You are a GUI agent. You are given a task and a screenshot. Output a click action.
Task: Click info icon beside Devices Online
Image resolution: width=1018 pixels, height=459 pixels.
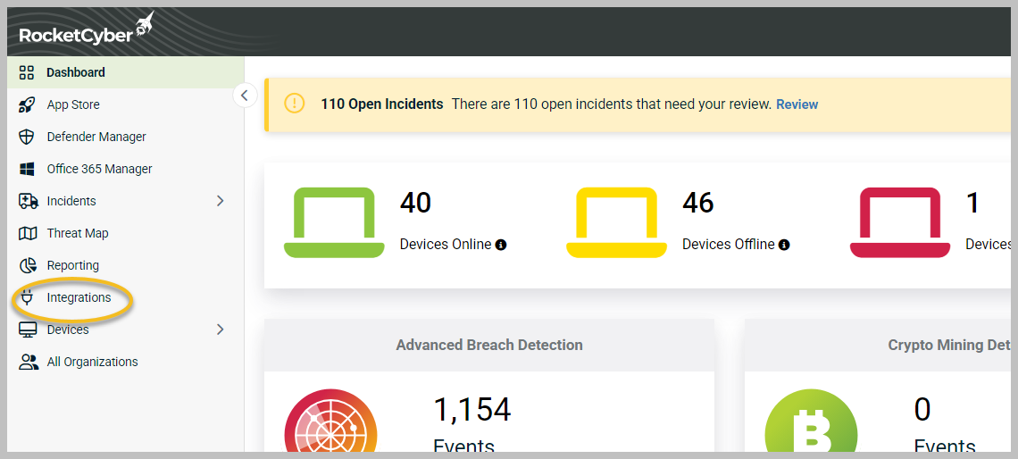click(x=501, y=245)
